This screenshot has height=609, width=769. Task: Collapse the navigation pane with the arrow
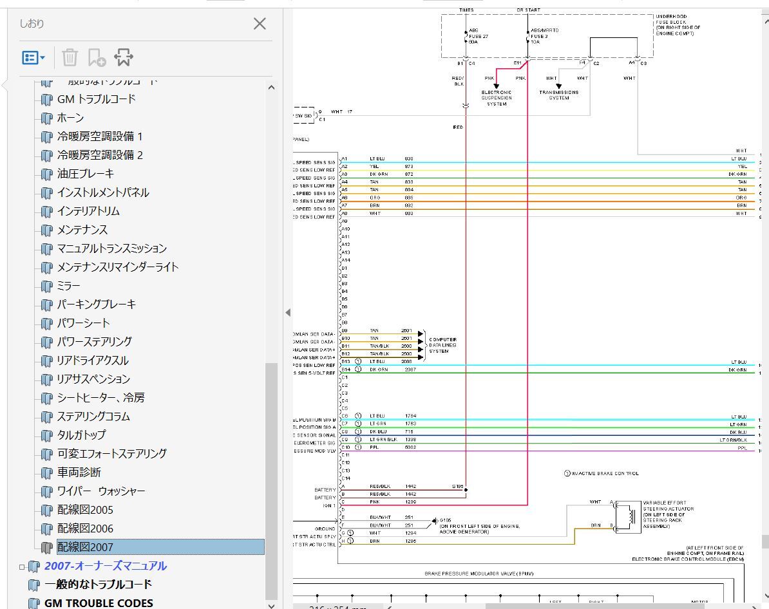pyautogui.click(x=288, y=312)
